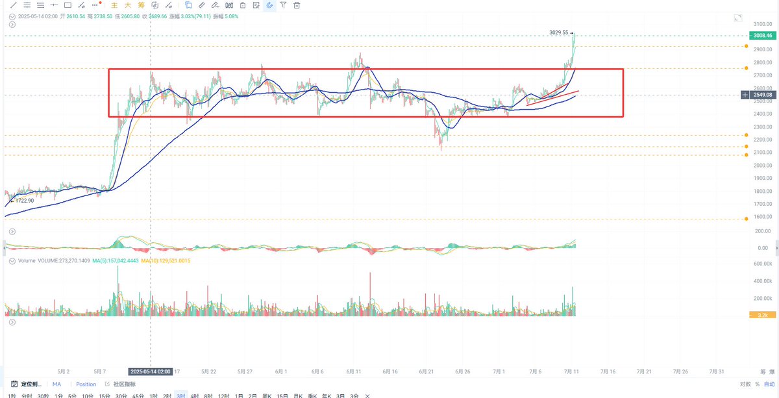Open the Position indicator tab
The width and height of the screenshot is (779, 398).
click(x=86, y=384)
